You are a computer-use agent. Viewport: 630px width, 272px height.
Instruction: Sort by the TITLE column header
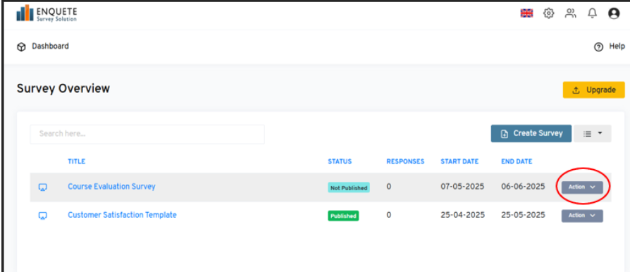(x=76, y=161)
